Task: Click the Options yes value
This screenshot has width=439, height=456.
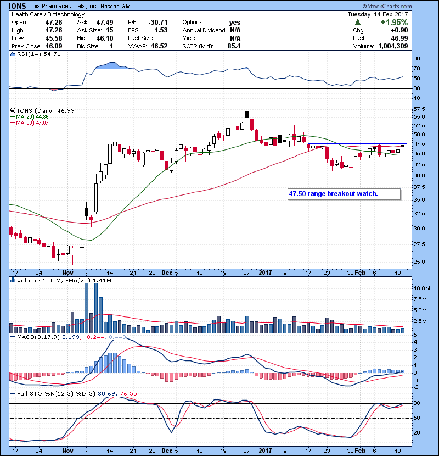Action: coord(234,23)
